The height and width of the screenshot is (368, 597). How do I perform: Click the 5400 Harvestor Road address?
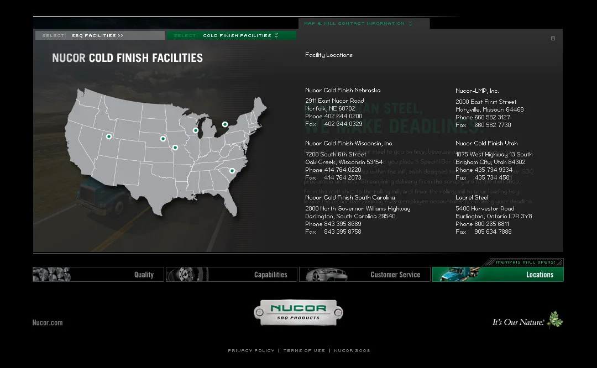(x=485, y=208)
